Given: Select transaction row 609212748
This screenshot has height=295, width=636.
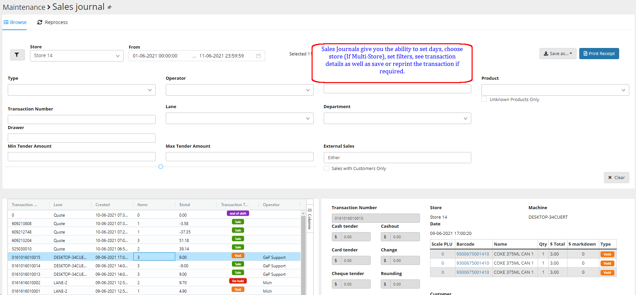Looking at the screenshot, I should tap(154, 232).
